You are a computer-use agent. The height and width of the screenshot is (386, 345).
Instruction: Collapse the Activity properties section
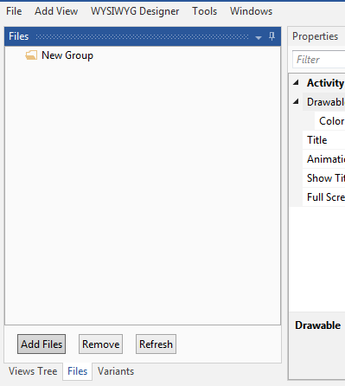296,83
